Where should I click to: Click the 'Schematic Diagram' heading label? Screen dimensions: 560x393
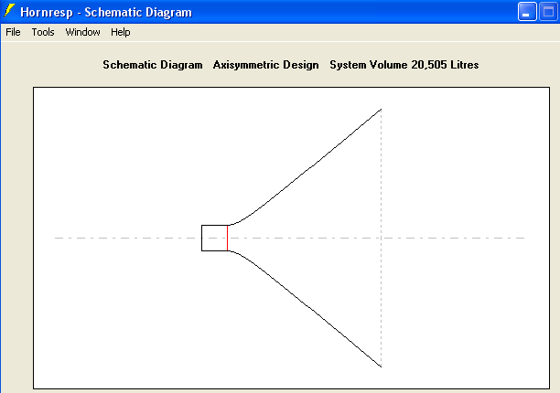pos(152,65)
